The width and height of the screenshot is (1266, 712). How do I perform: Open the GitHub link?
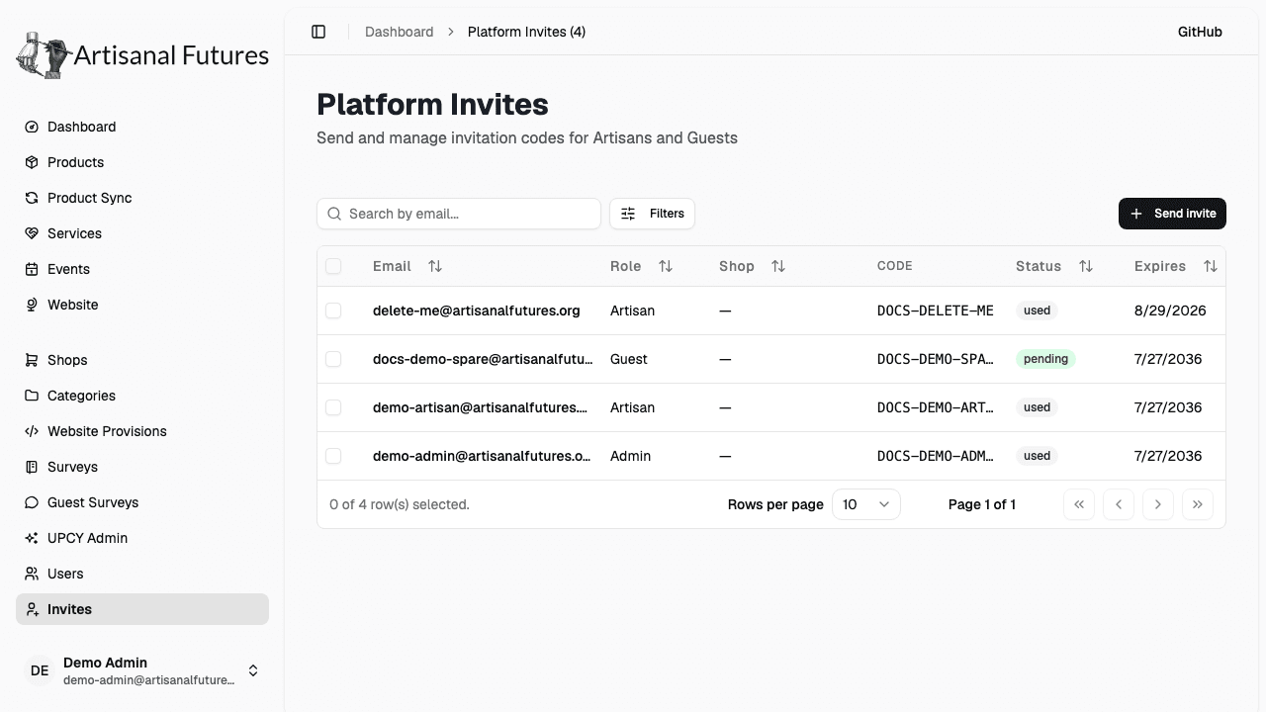1200,32
